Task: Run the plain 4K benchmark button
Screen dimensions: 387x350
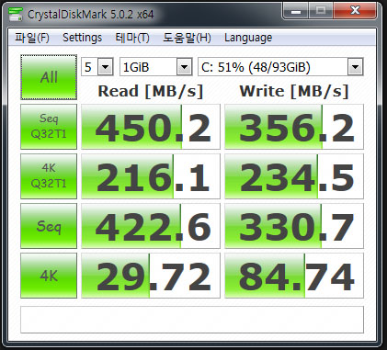Action: [49, 276]
